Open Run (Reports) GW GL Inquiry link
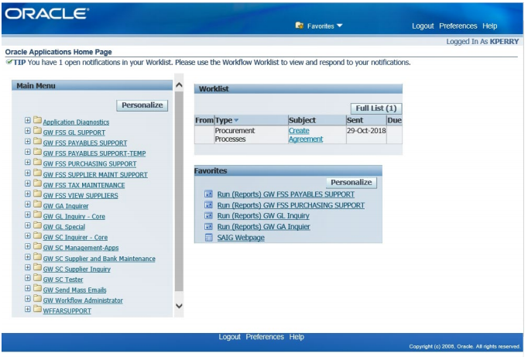 (263, 215)
